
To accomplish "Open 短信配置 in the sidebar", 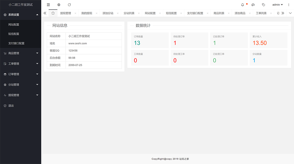I will [x=14, y=34].
